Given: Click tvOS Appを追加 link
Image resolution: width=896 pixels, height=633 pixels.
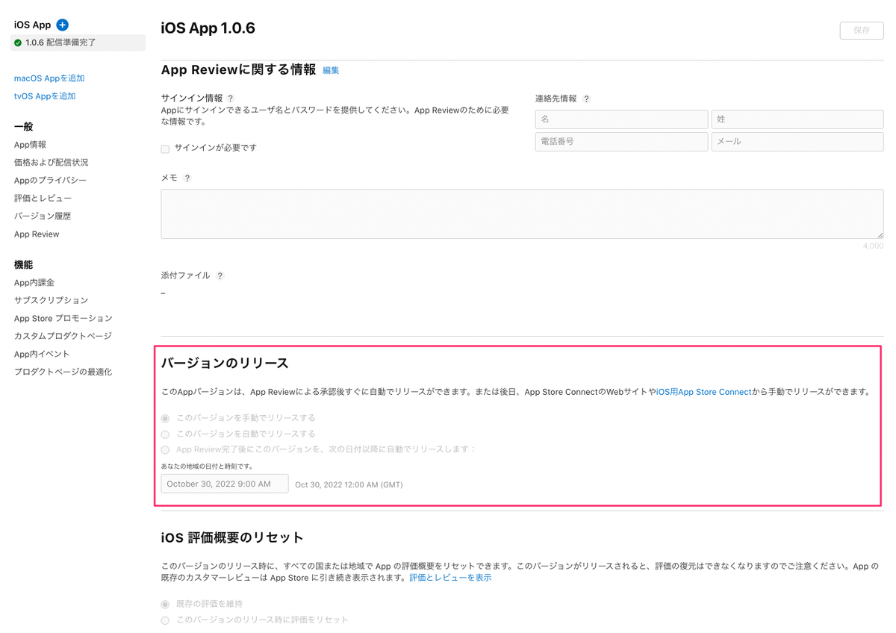Looking at the screenshot, I should click(x=45, y=96).
